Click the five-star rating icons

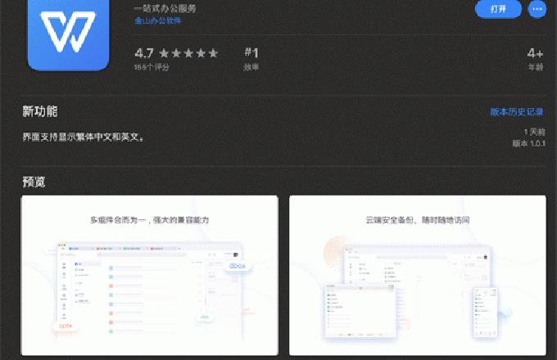[188, 53]
